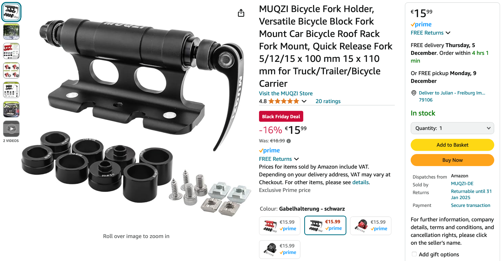View the red fork mounts thumbnail
The width and height of the screenshot is (502, 261).
(11, 70)
